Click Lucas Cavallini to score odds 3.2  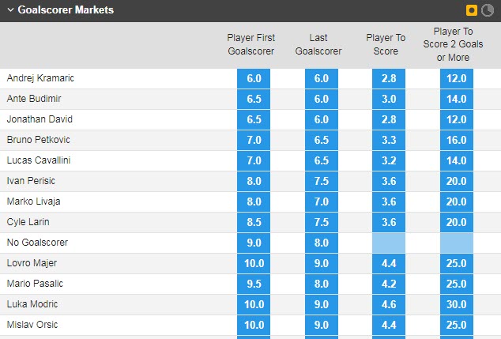point(389,160)
